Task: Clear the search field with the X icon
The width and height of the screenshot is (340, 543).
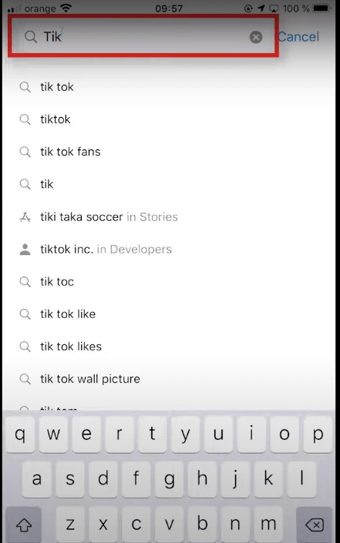Action: click(x=256, y=37)
